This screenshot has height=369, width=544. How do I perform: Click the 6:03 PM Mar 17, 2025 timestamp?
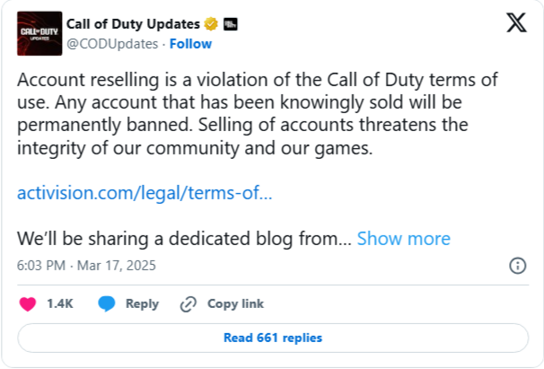86,266
